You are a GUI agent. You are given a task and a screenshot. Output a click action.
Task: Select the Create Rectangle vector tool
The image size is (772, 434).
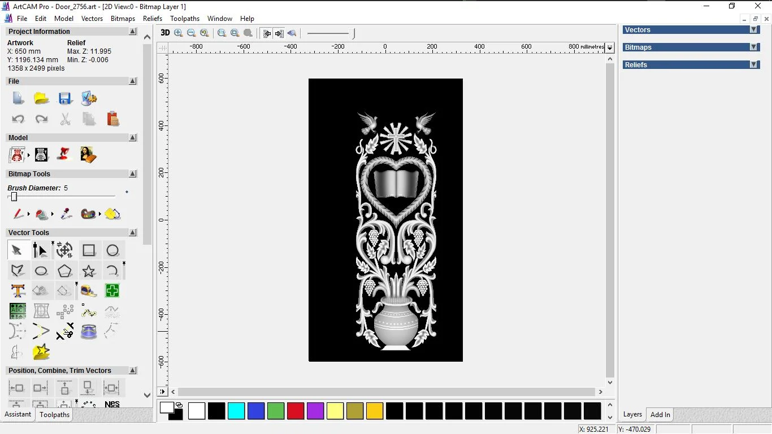89,250
